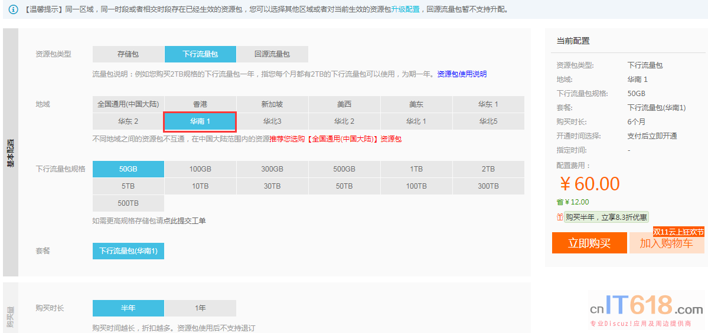Select the 下行流量包(华南1) plan option
This screenshot has height=333, width=708.
click(128, 251)
